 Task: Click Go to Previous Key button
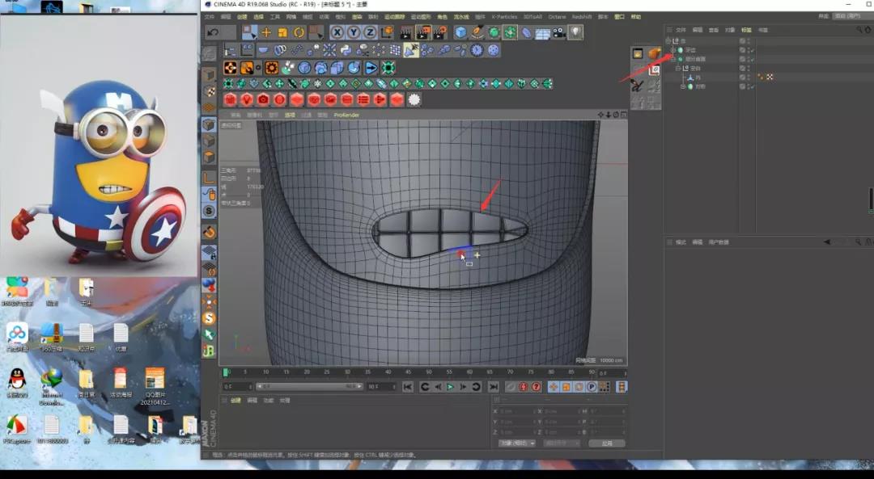[425, 387]
